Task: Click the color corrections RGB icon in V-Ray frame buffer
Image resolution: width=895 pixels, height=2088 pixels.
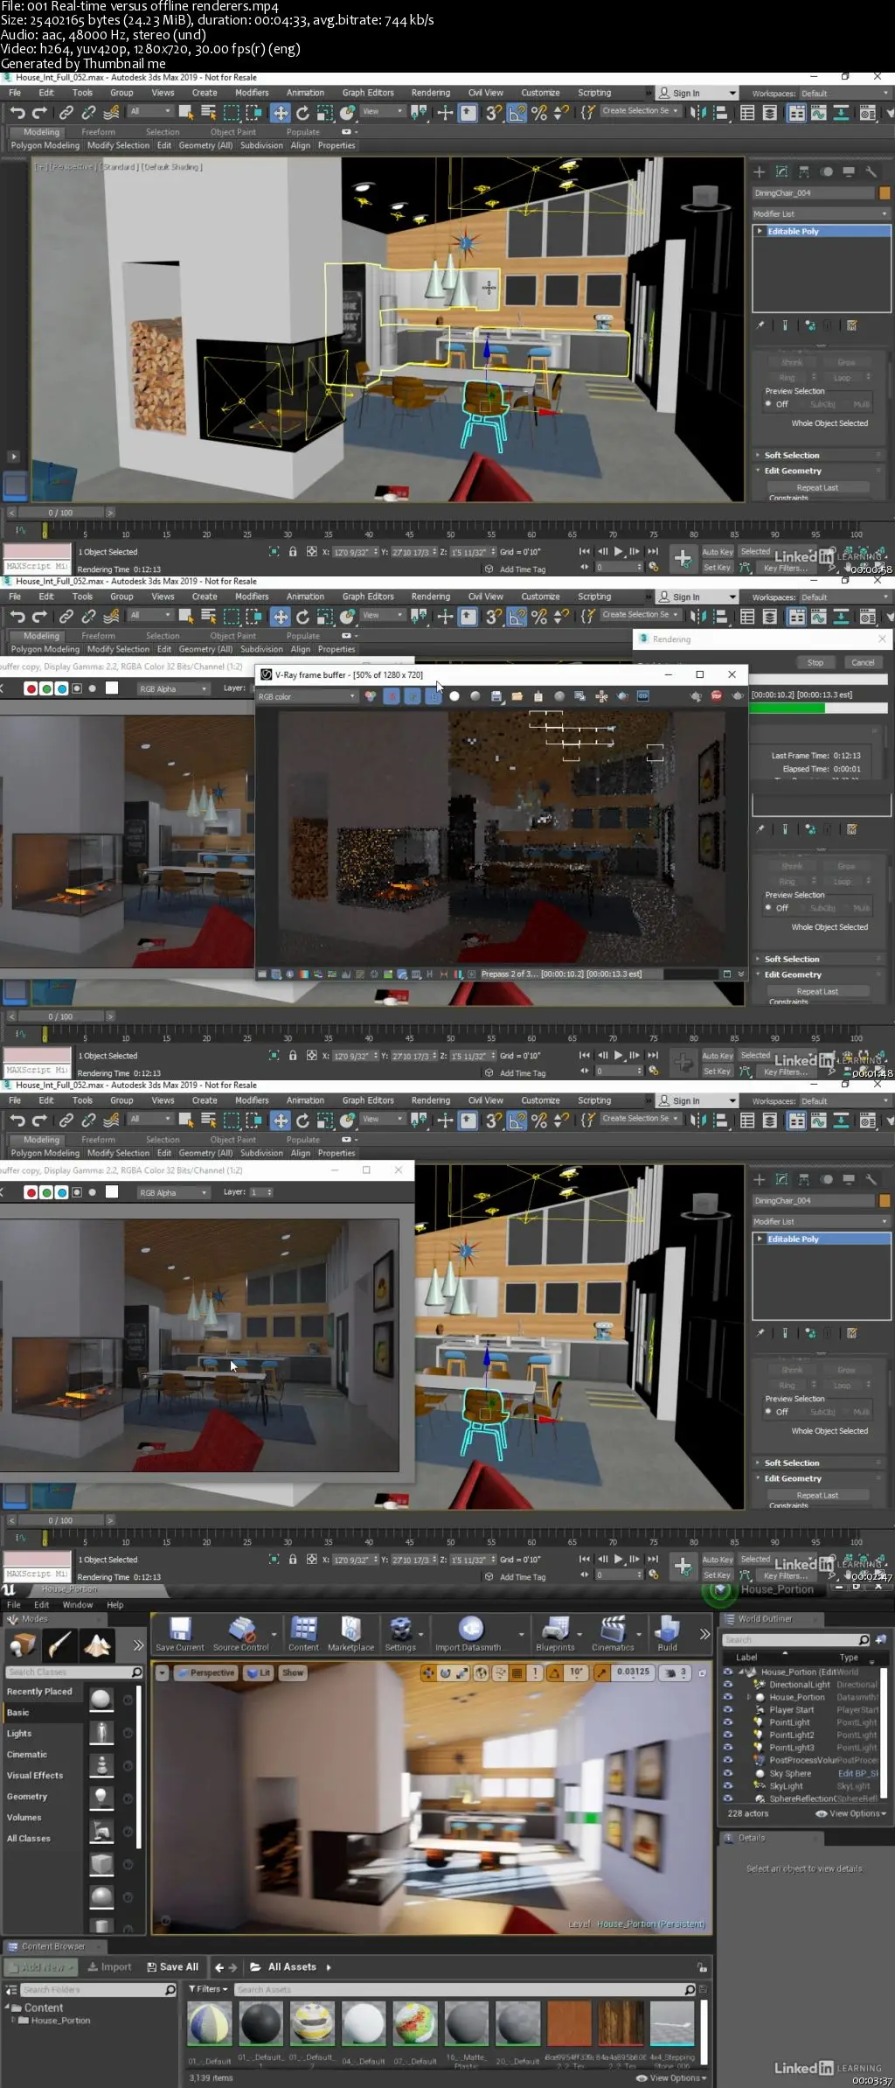Action: coord(371,696)
